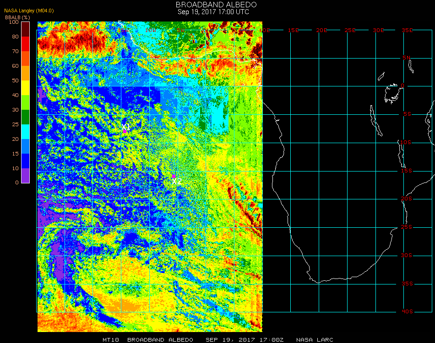Click the '0' tick label under the colorbar
Image resolution: width=435 pixels, height=343 pixels.
[17, 182]
